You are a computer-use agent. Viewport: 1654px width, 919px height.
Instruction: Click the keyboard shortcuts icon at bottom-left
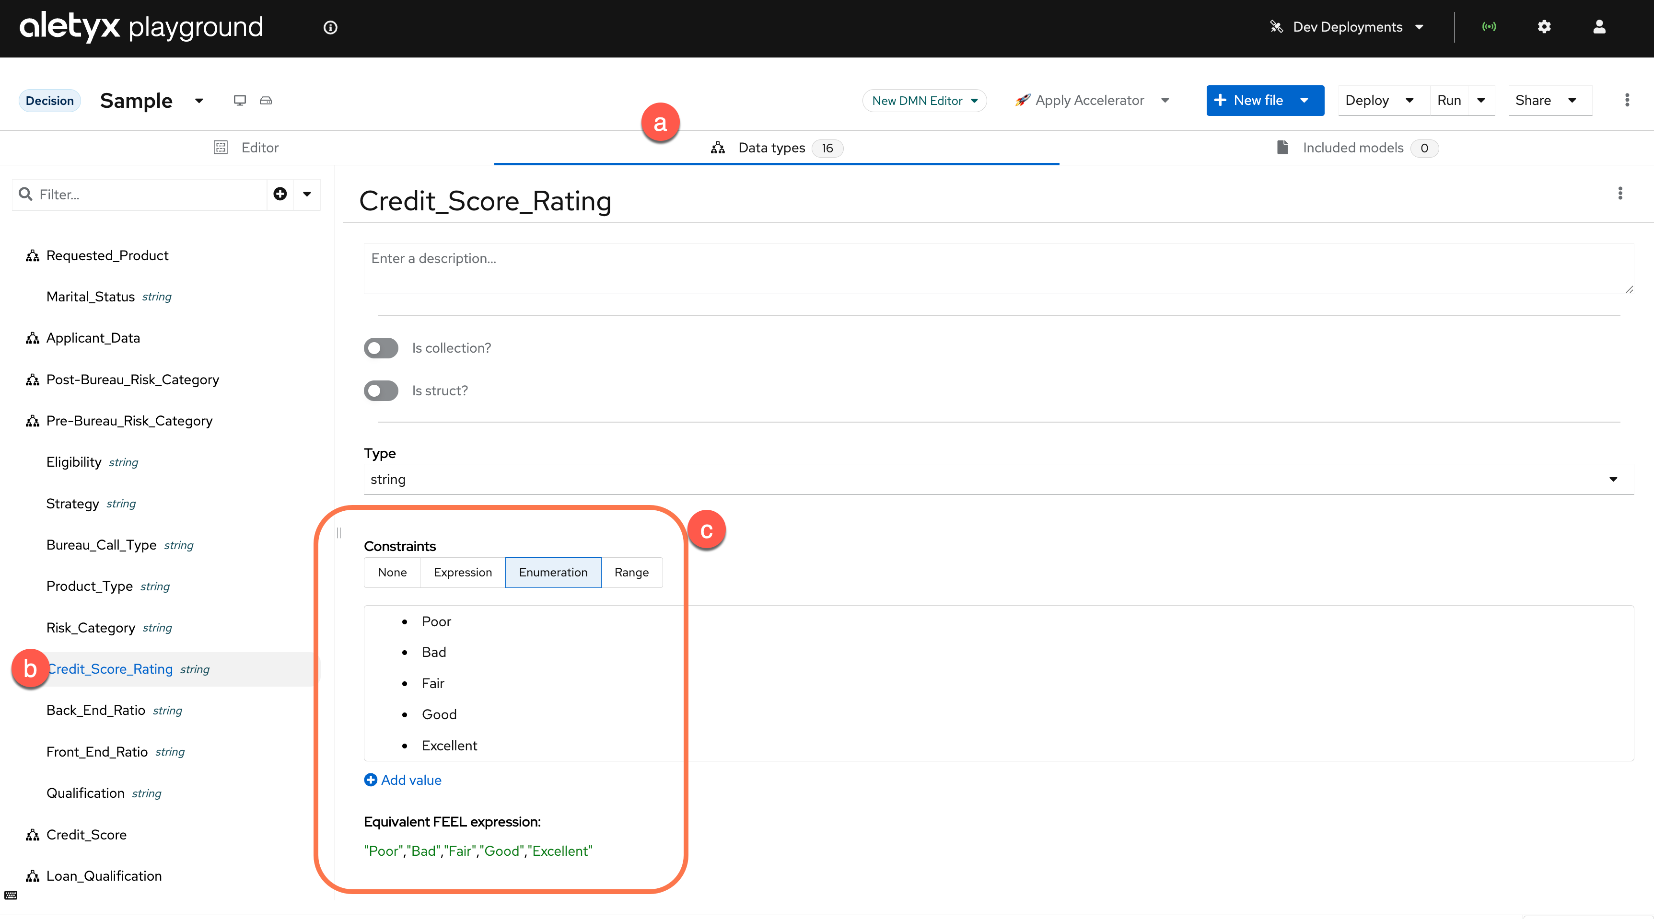coord(11,895)
